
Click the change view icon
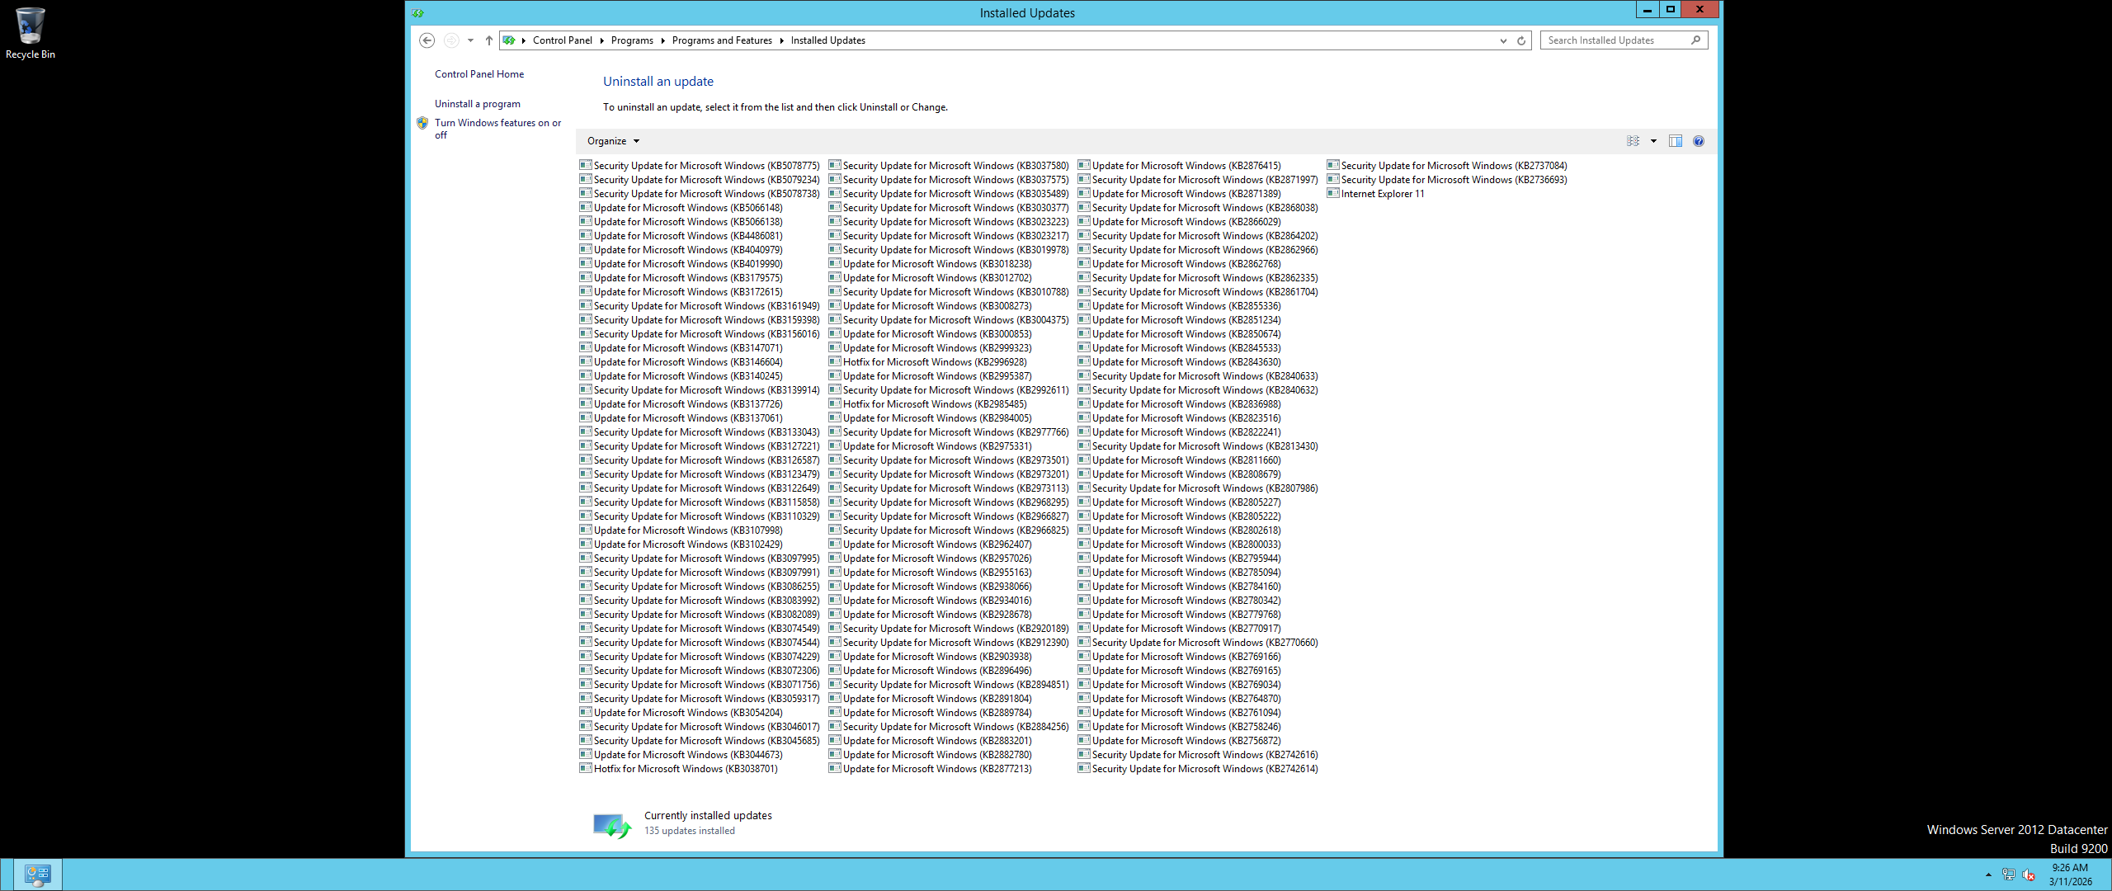pyautogui.click(x=1633, y=141)
